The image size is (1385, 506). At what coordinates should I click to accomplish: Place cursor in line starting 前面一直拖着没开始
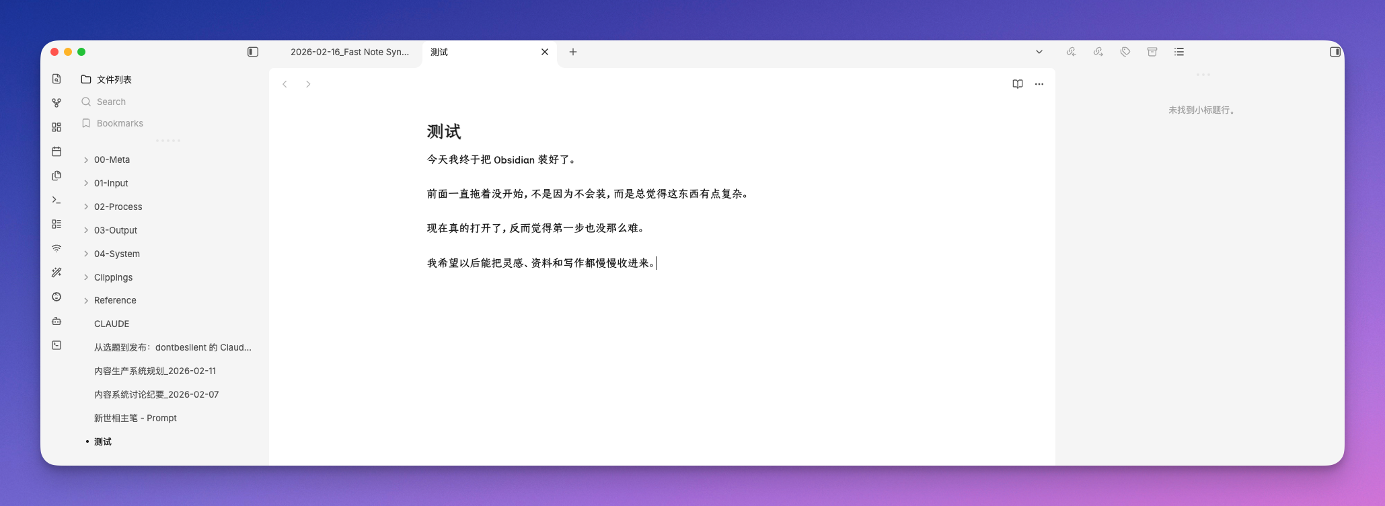pyautogui.click(x=589, y=194)
